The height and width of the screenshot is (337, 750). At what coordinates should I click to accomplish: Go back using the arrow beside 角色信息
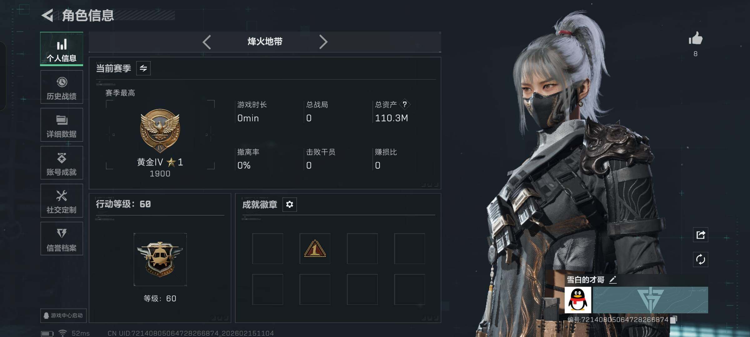click(x=47, y=15)
